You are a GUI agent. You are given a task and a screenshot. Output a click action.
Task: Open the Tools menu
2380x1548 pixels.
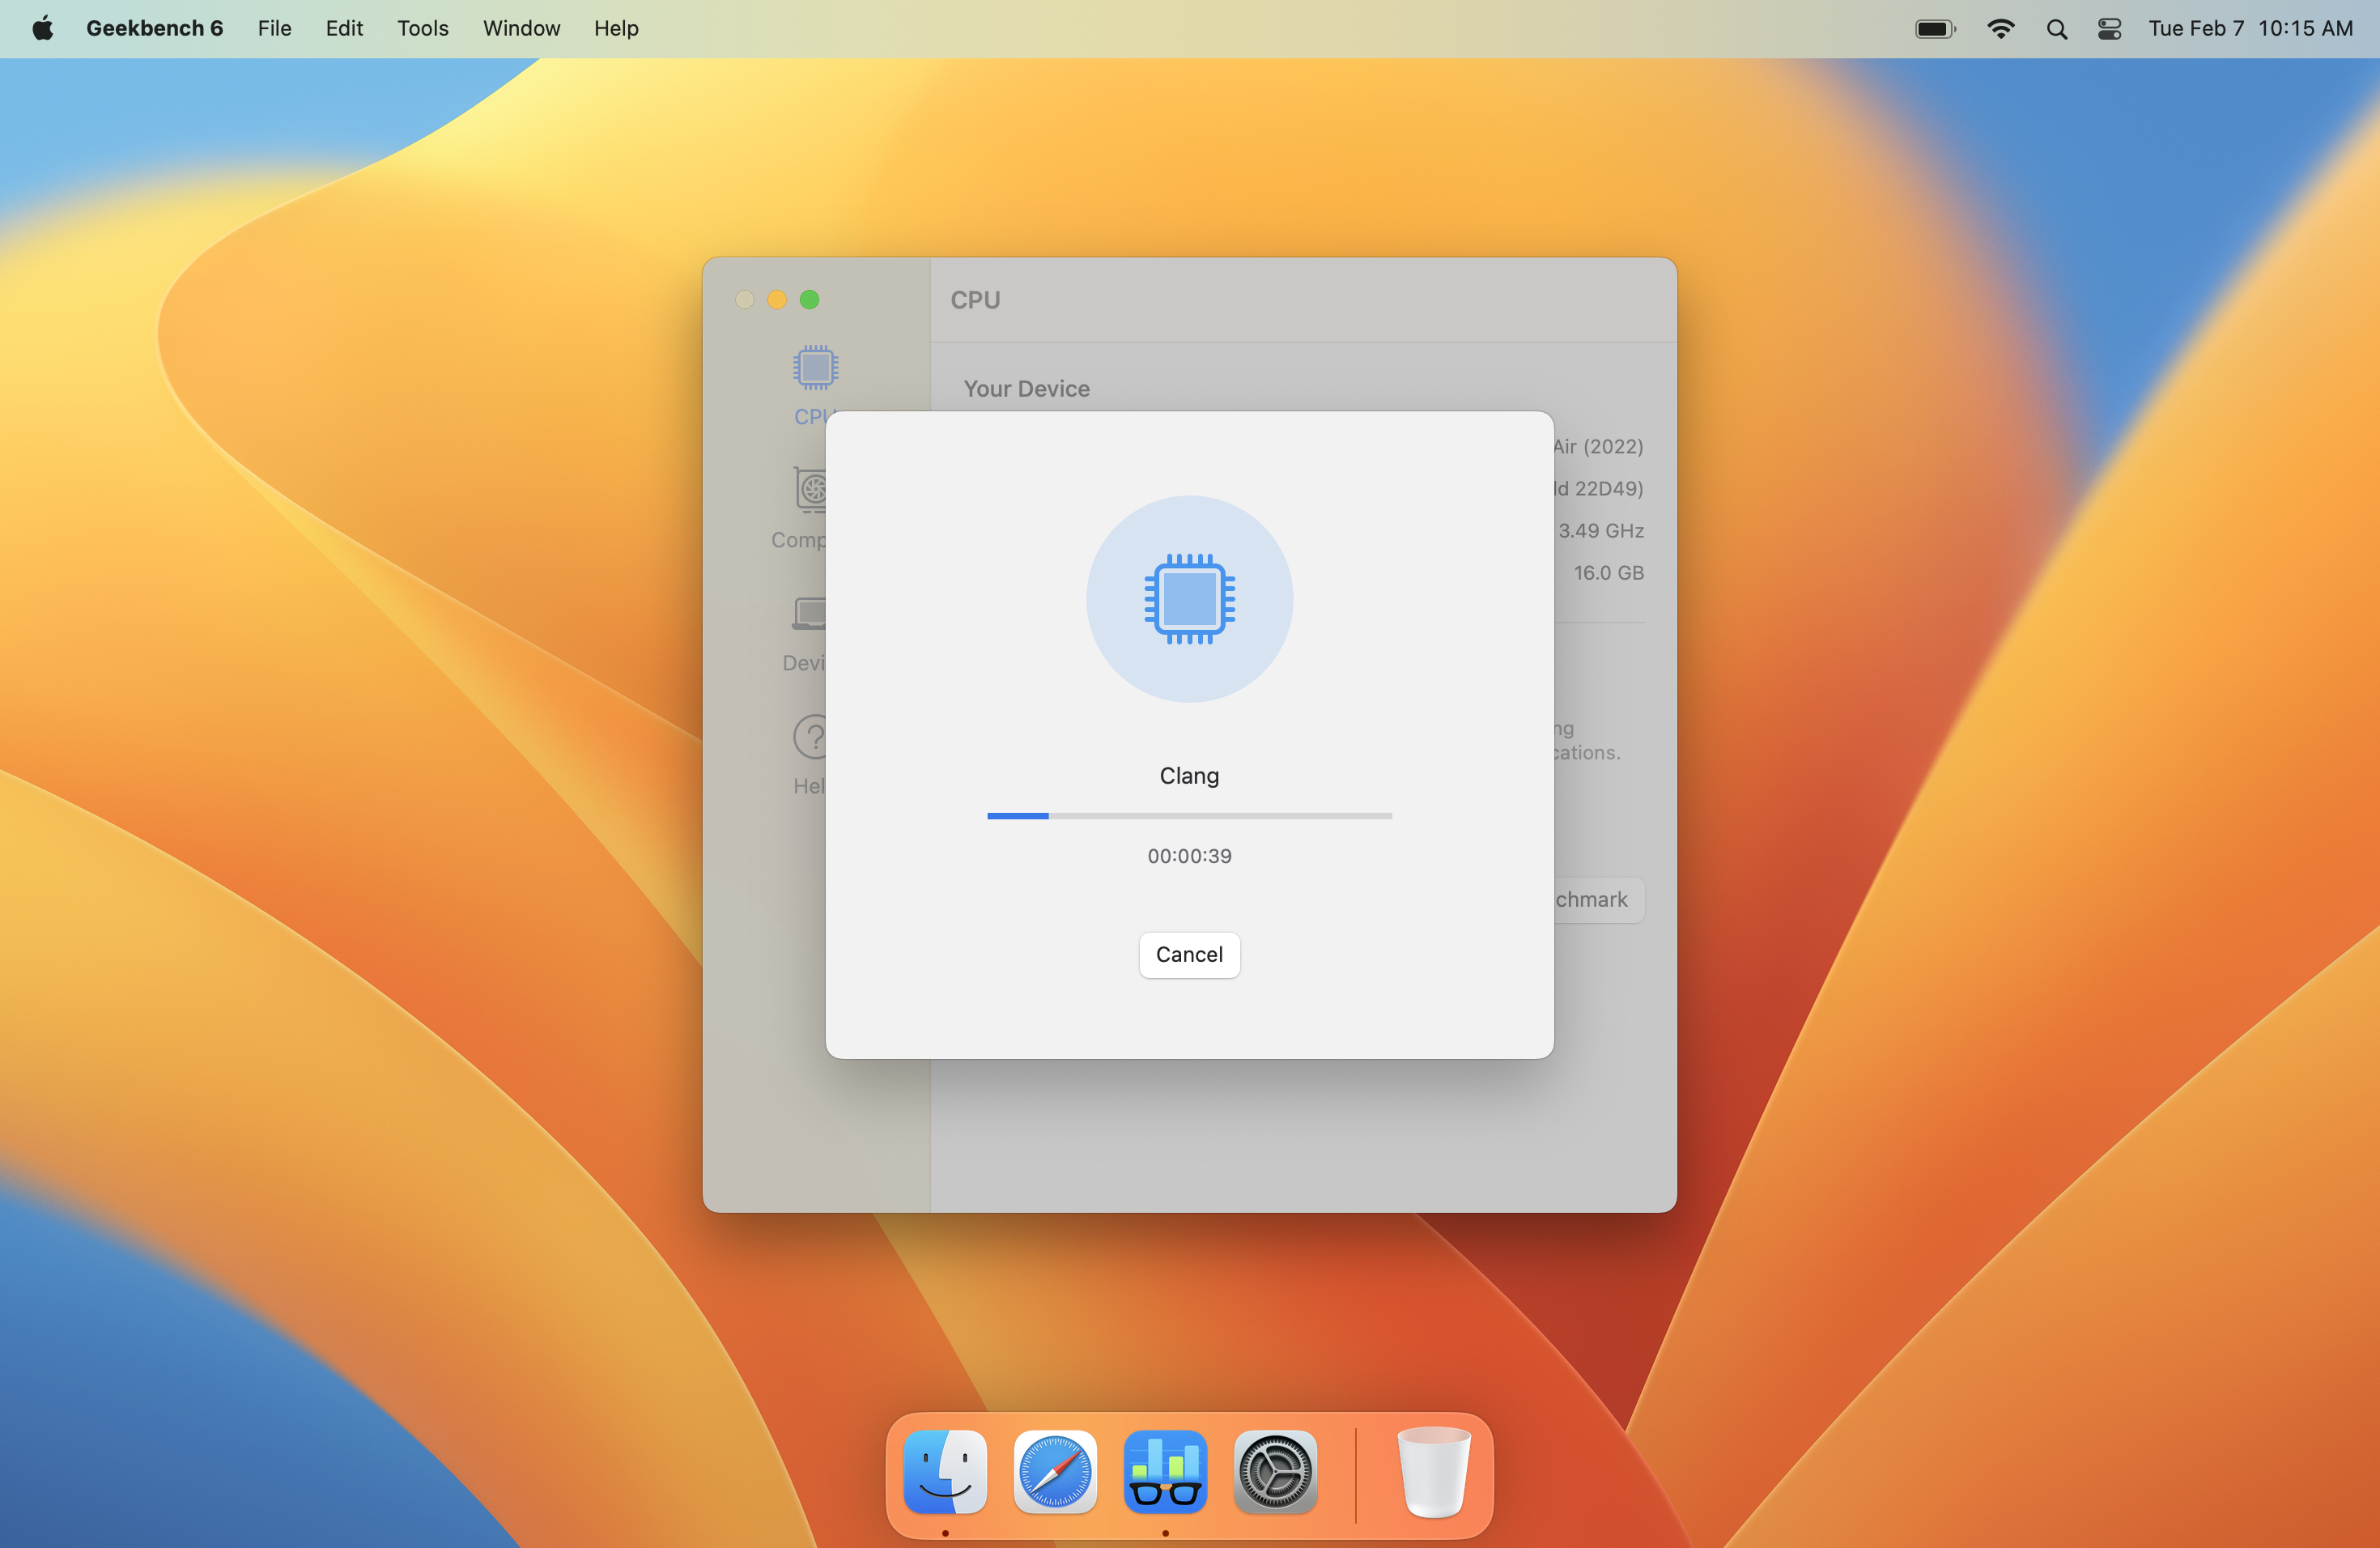(423, 28)
